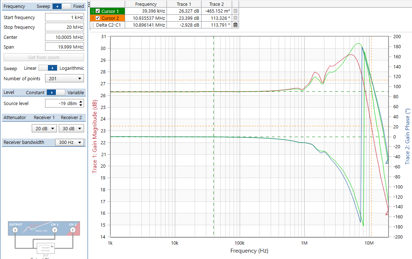412x259 pixels.
Task: Click the Trace 1 column header
Action: click(184, 4)
